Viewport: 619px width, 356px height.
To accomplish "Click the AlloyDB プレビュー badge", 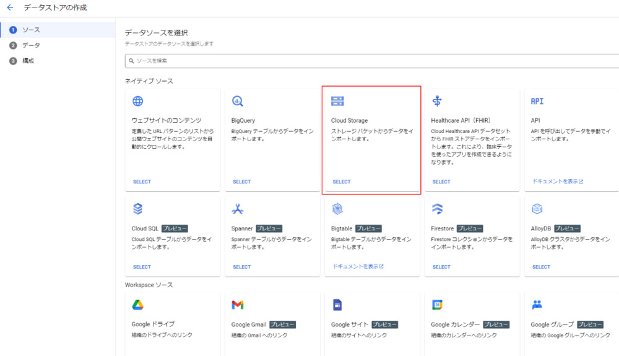I will 567,228.
